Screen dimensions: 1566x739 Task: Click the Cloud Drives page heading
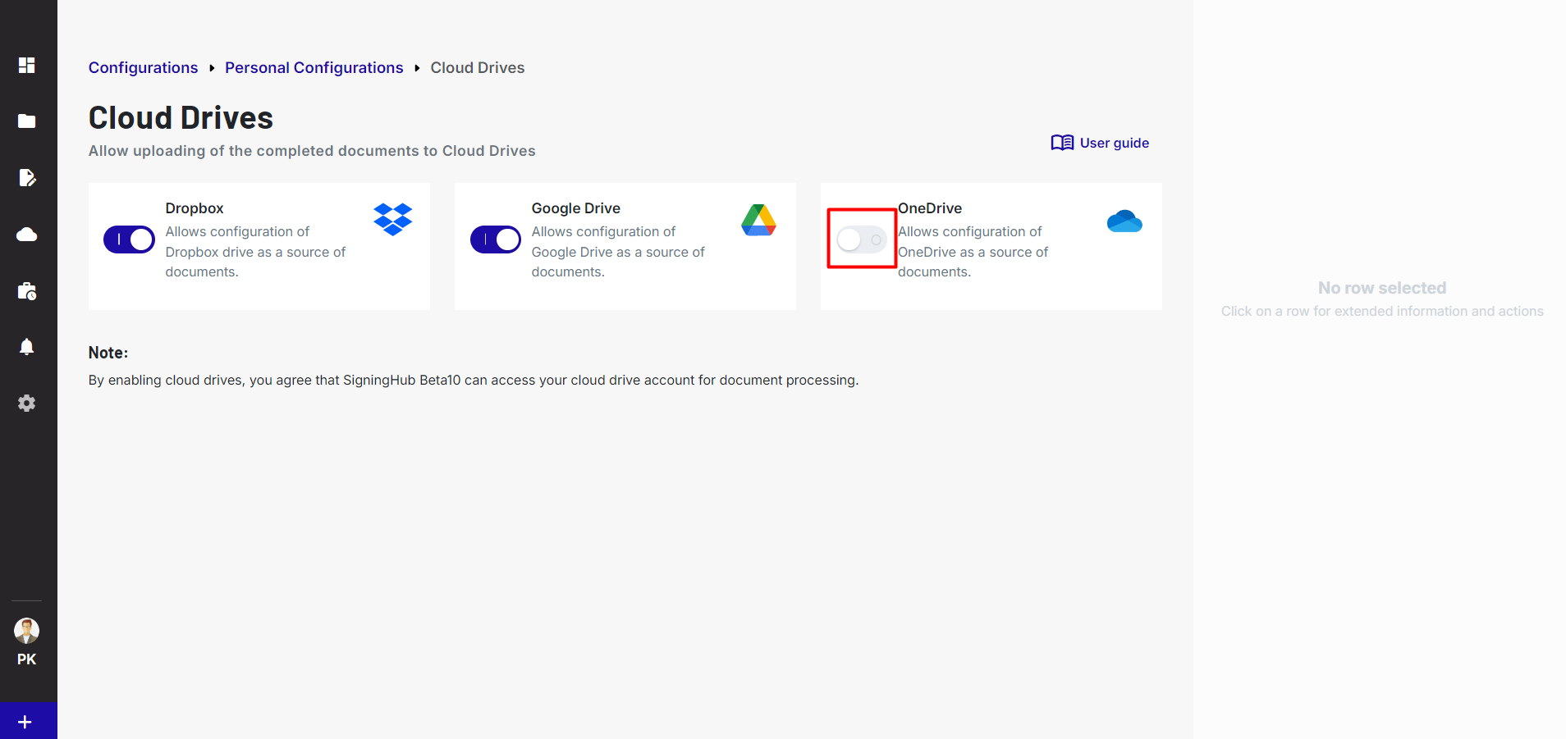(181, 118)
